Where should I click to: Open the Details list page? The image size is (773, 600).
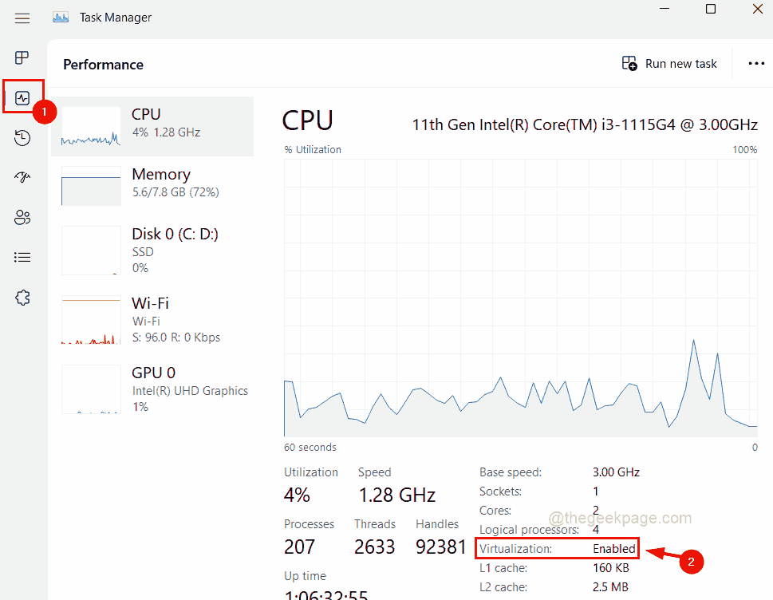coord(22,257)
